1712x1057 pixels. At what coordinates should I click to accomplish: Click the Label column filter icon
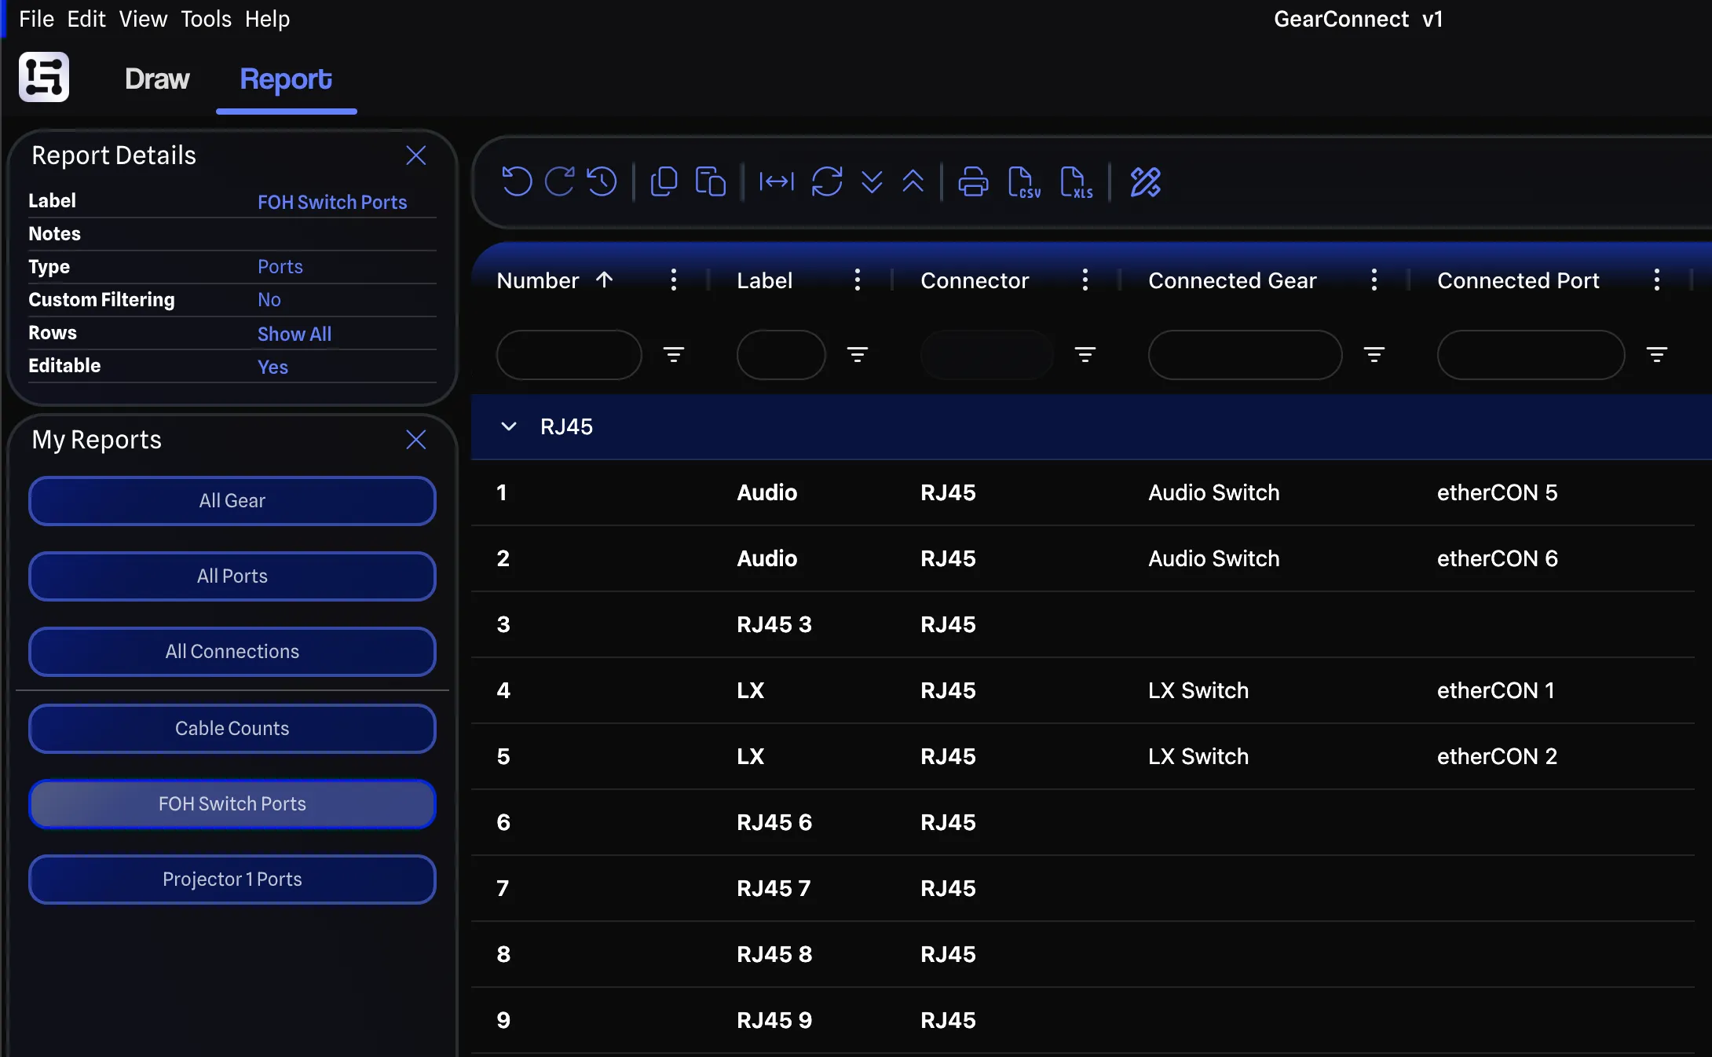pyautogui.click(x=857, y=355)
